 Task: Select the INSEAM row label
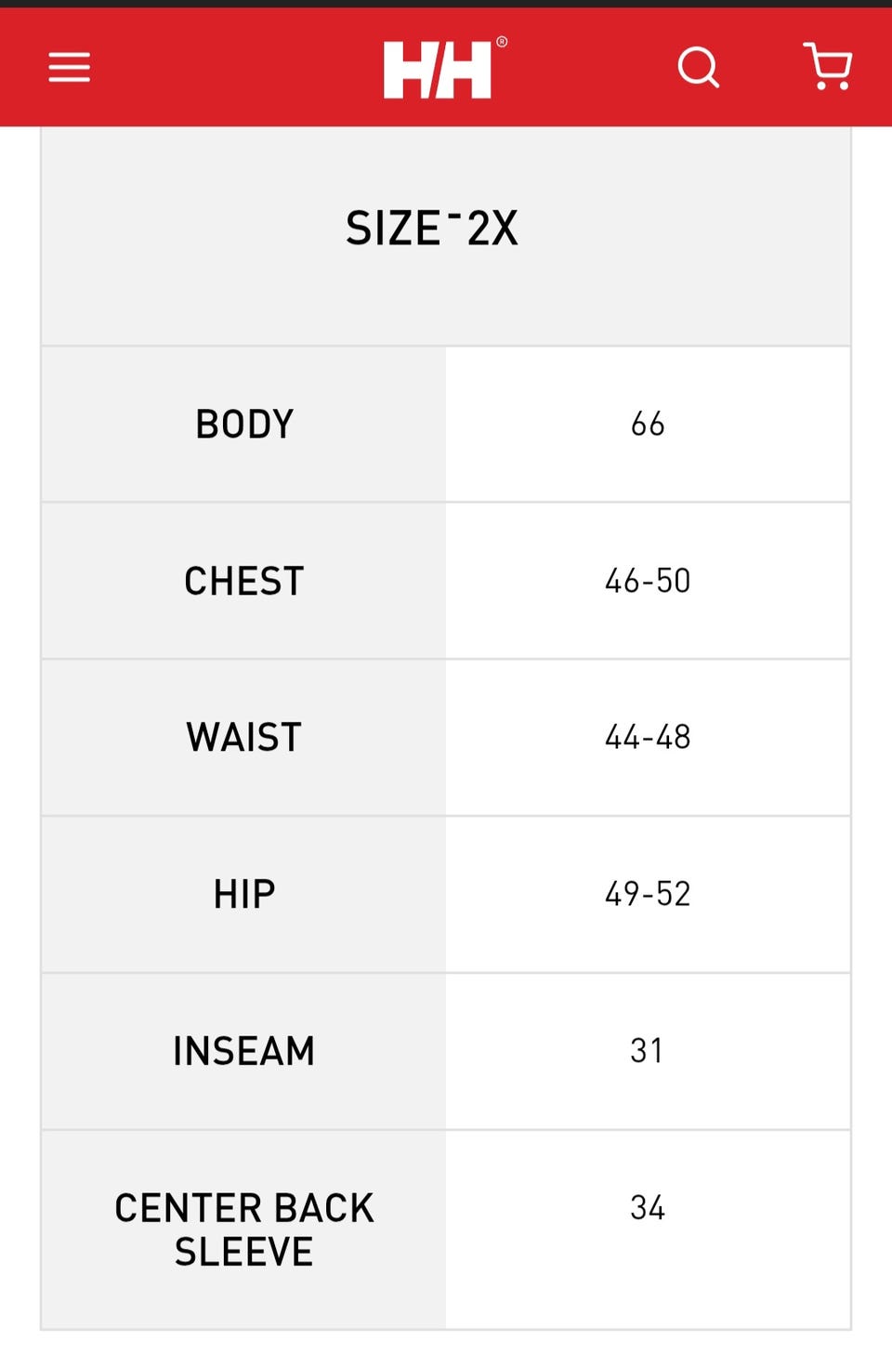(x=244, y=1052)
